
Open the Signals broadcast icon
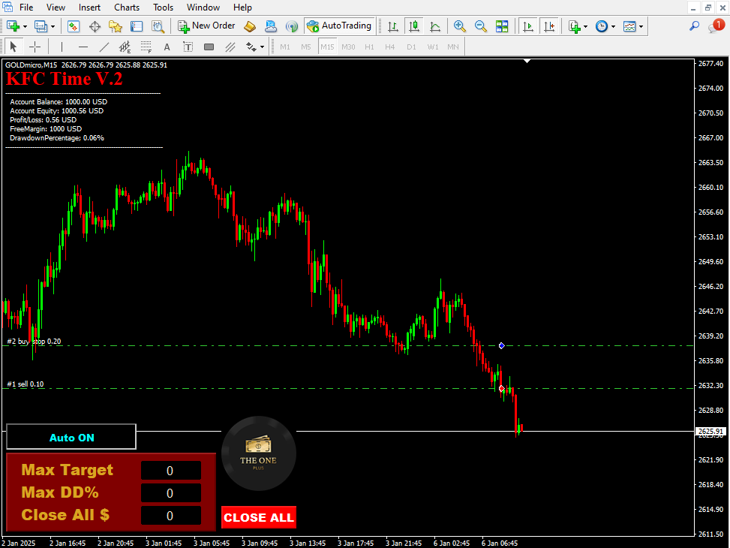tap(292, 26)
